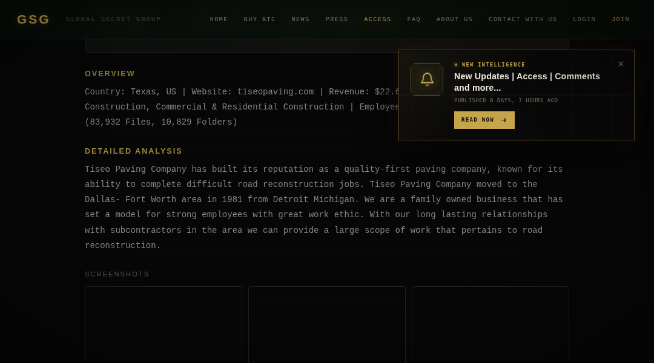This screenshot has width=654, height=363.
Task: Click the Screenshots heading
Action: [x=117, y=274]
